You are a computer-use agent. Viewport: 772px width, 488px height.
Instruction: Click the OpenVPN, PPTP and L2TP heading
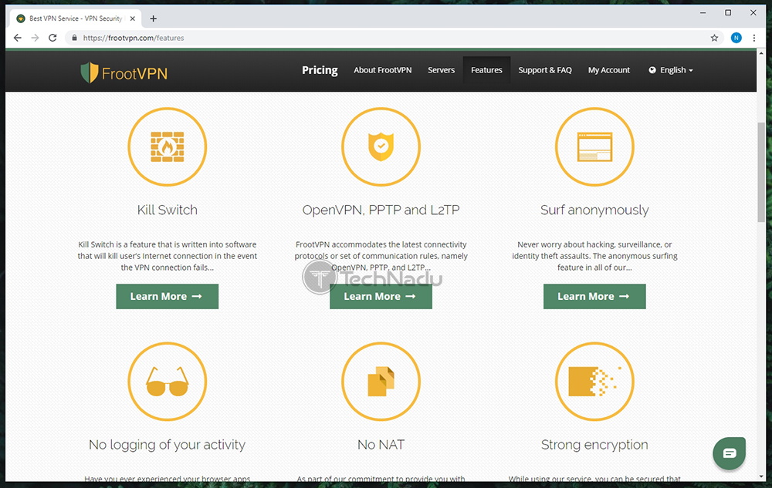click(381, 210)
